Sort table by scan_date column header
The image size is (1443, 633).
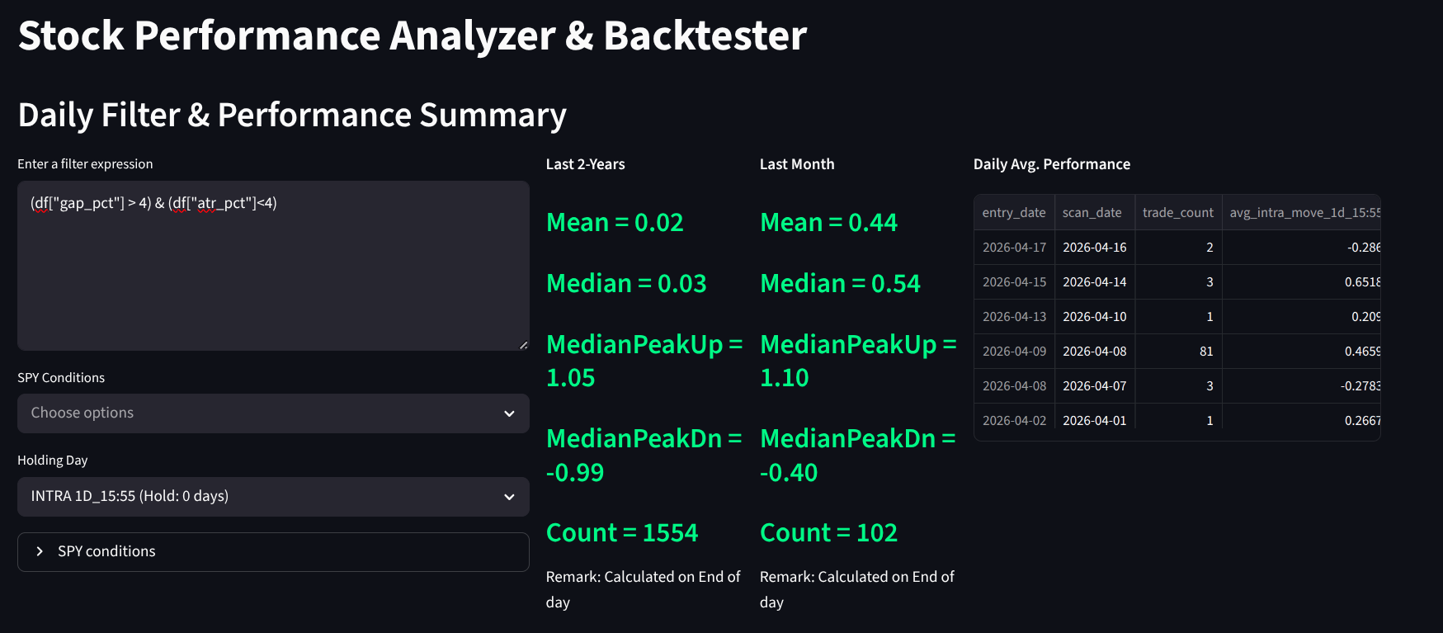pyautogui.click(x=1092, y=213)
